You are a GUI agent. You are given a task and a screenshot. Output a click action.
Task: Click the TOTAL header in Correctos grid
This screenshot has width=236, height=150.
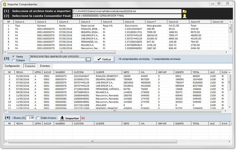click(200, 72)
